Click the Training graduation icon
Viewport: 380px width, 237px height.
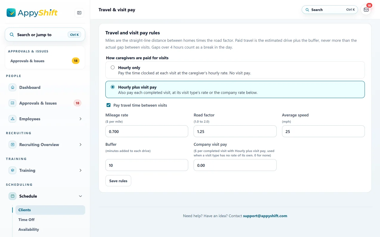point(12,170)
